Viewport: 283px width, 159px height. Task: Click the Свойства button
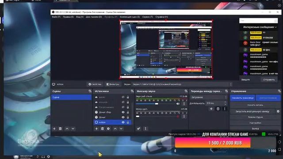pyautogui.click(x=95, y=84)
